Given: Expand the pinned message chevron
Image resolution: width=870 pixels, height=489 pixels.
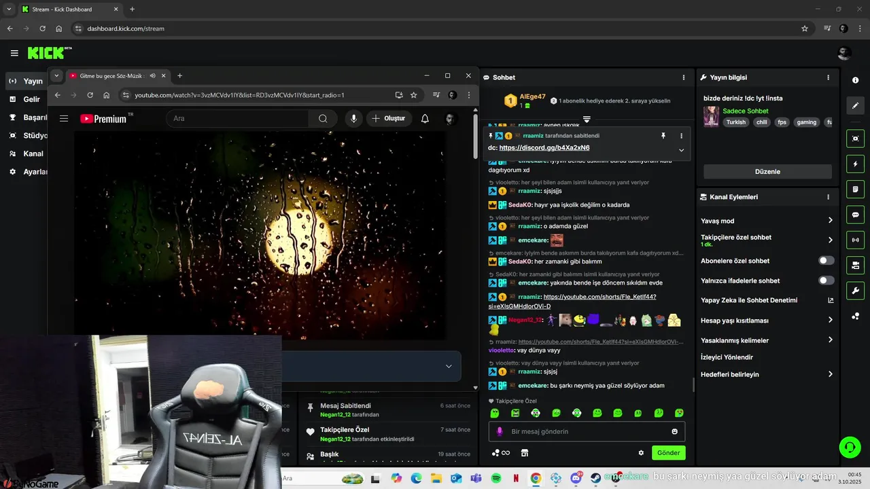Looking at the screenshot, I should 681,150.
